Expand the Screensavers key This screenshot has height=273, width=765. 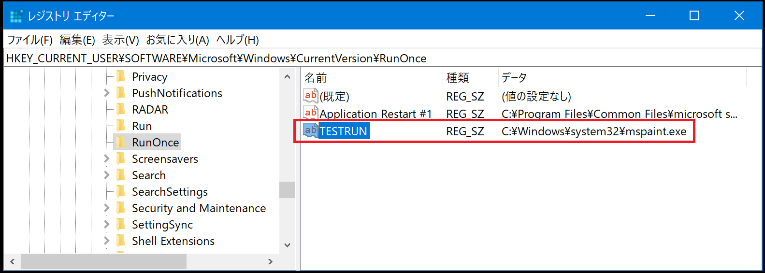coord(107,158)
